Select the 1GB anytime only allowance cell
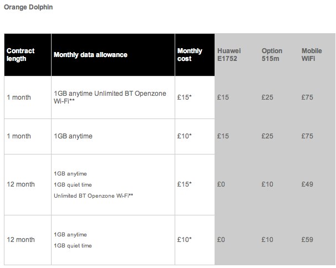The height and width of the screenshot is (268, 336). (73, 136)
